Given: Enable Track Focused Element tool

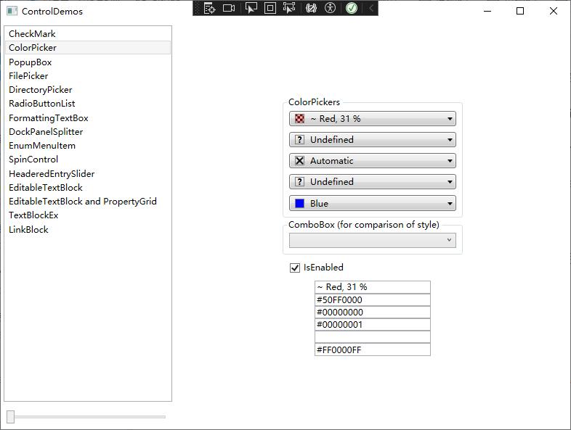Looking at the screenshot, I should click(289, 8).
